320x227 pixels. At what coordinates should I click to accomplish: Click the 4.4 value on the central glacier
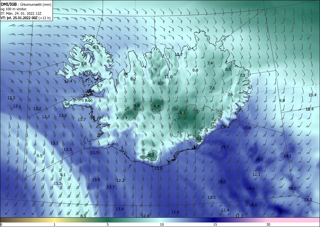[156, 106]
